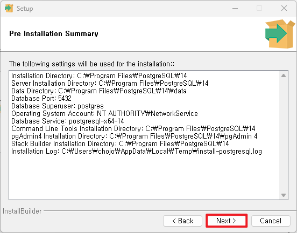Close the Setup window
The image size is (297, 233).
(284, 8)
